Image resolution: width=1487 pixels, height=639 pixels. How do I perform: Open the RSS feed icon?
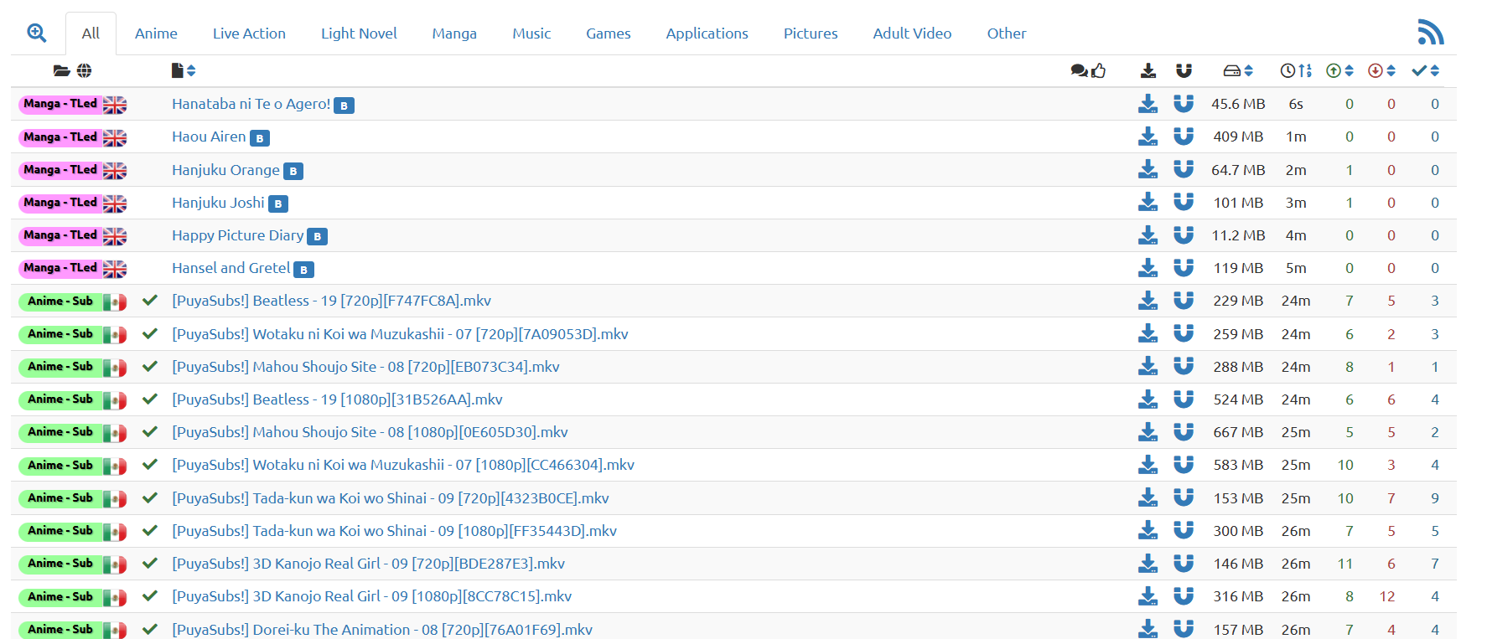click(1430, 32)
